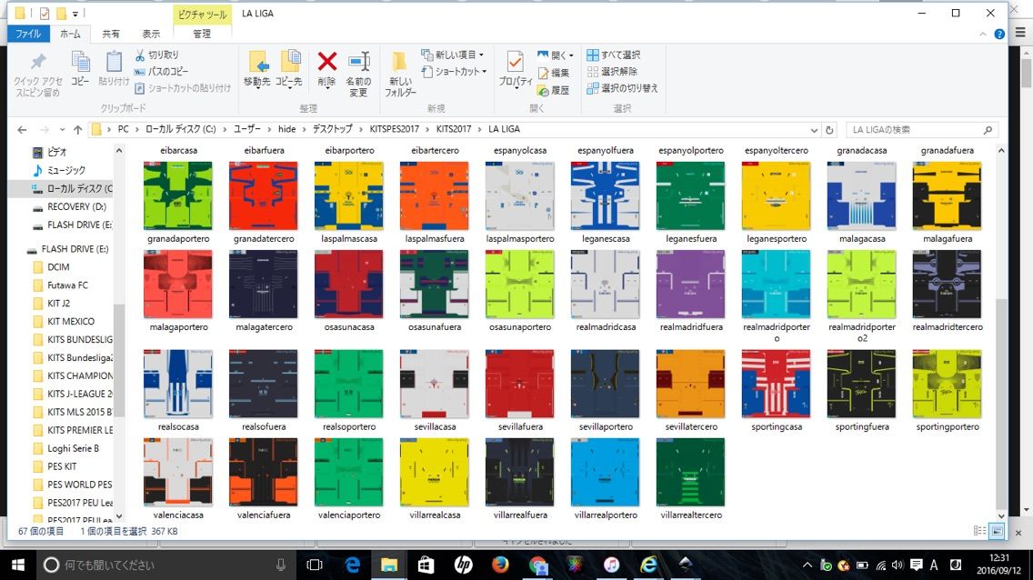1033x580 pixels.
Task: Open the Shortcut (ショートカット) dropdown
Action: (455, 71)
